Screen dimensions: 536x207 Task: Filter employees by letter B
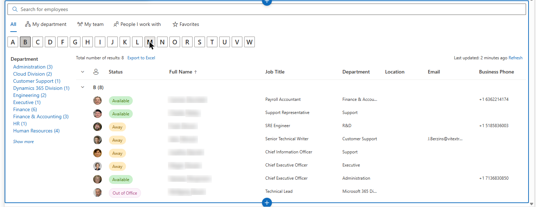coord(25,42)
